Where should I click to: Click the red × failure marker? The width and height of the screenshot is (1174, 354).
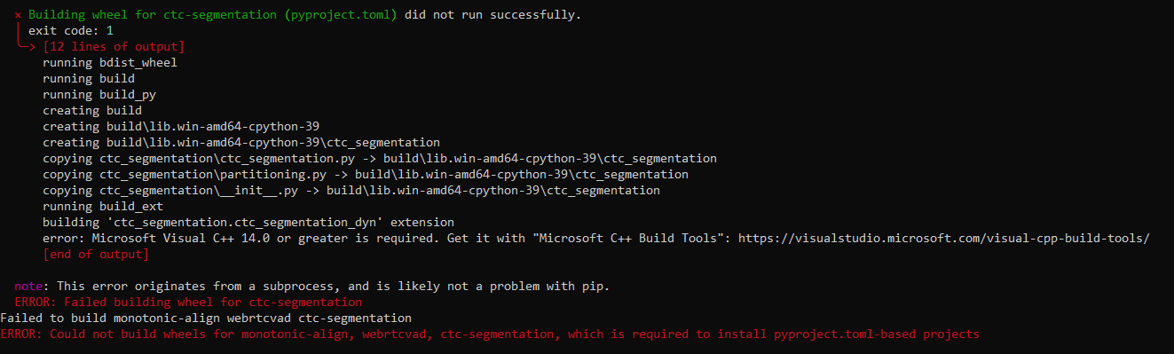tap(18, 15)
